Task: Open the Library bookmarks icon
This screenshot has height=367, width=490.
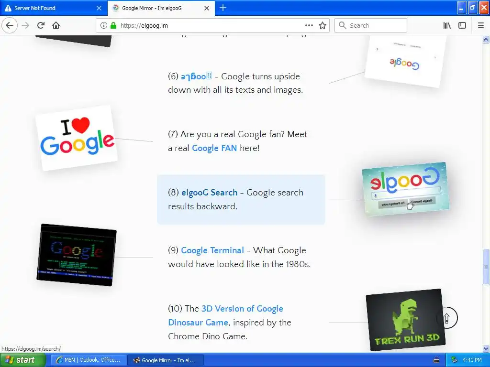Action: click(x=447, y=25)
